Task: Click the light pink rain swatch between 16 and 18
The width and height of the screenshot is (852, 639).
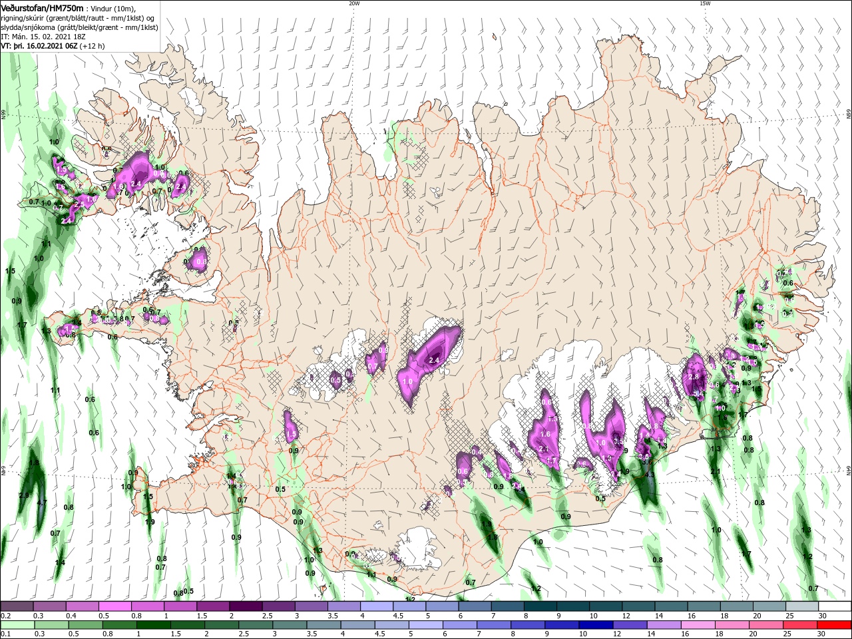Action: (x=698, y=625)
